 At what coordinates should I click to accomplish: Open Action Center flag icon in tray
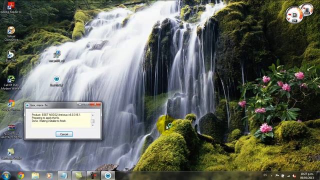pos(277,175)
